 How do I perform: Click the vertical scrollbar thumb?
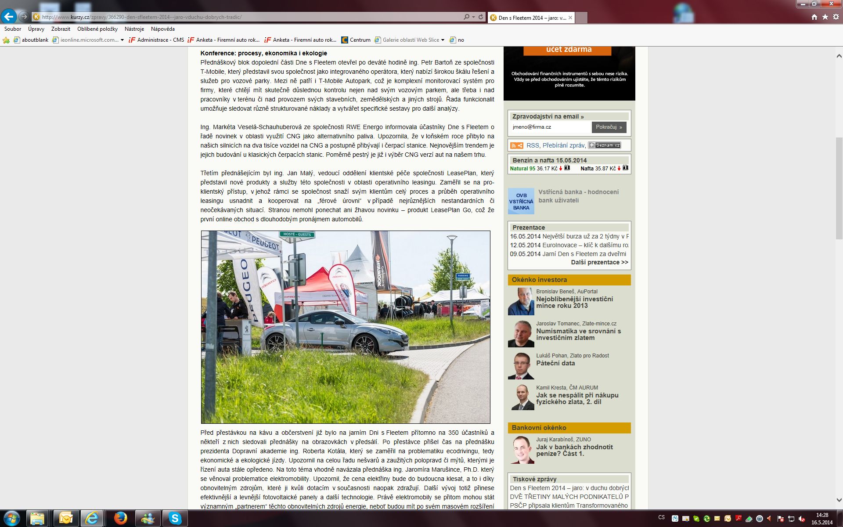839,189
